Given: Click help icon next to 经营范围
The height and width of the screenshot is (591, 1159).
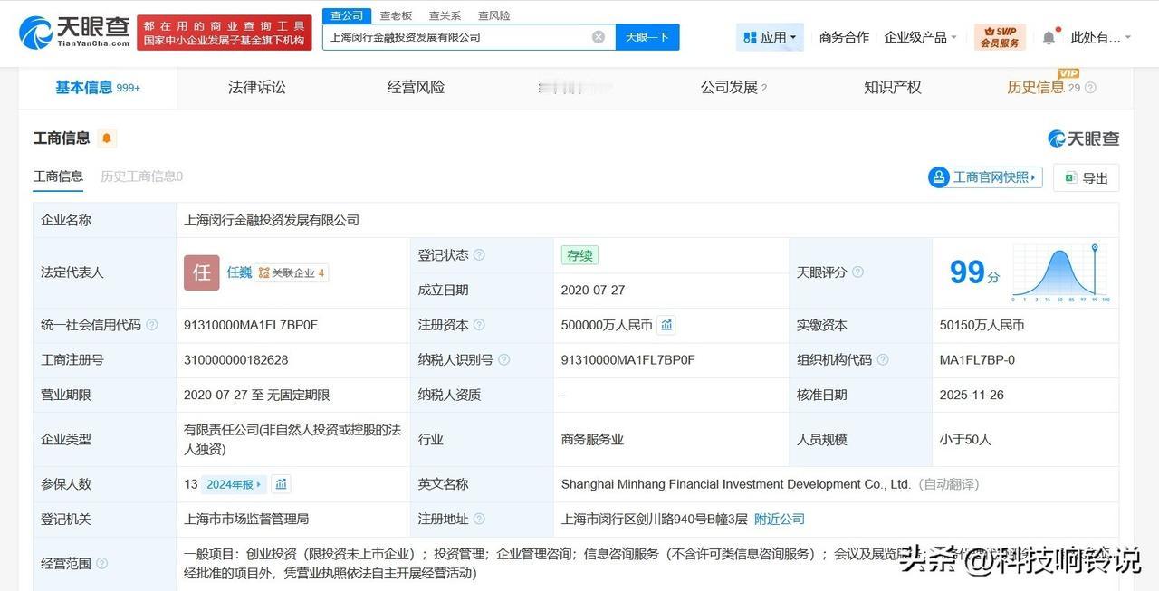Looking at the screenshot, I should click(x=101, y=564).
